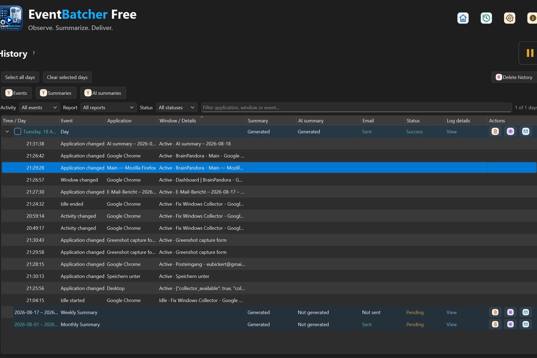Viewport: 537px width, 358px height.
Task: Select the 21:26:57 Window changed row
Action: coord(269,180)
